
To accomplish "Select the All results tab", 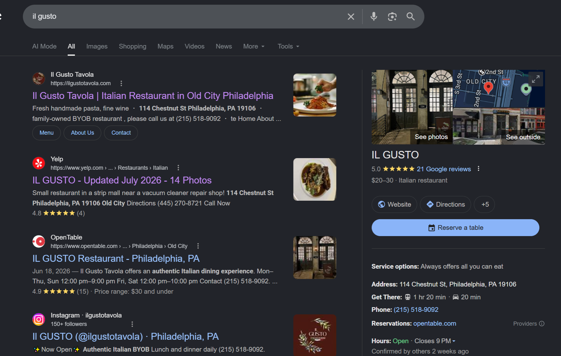I will [71, 46].
